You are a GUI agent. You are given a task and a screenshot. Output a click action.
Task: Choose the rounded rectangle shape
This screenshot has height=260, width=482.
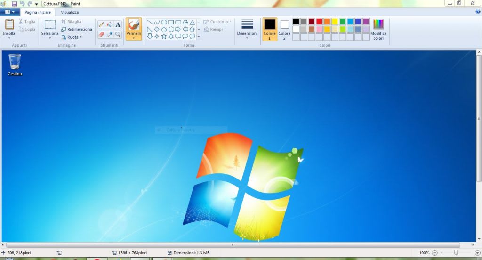click(x=178, y=22)
